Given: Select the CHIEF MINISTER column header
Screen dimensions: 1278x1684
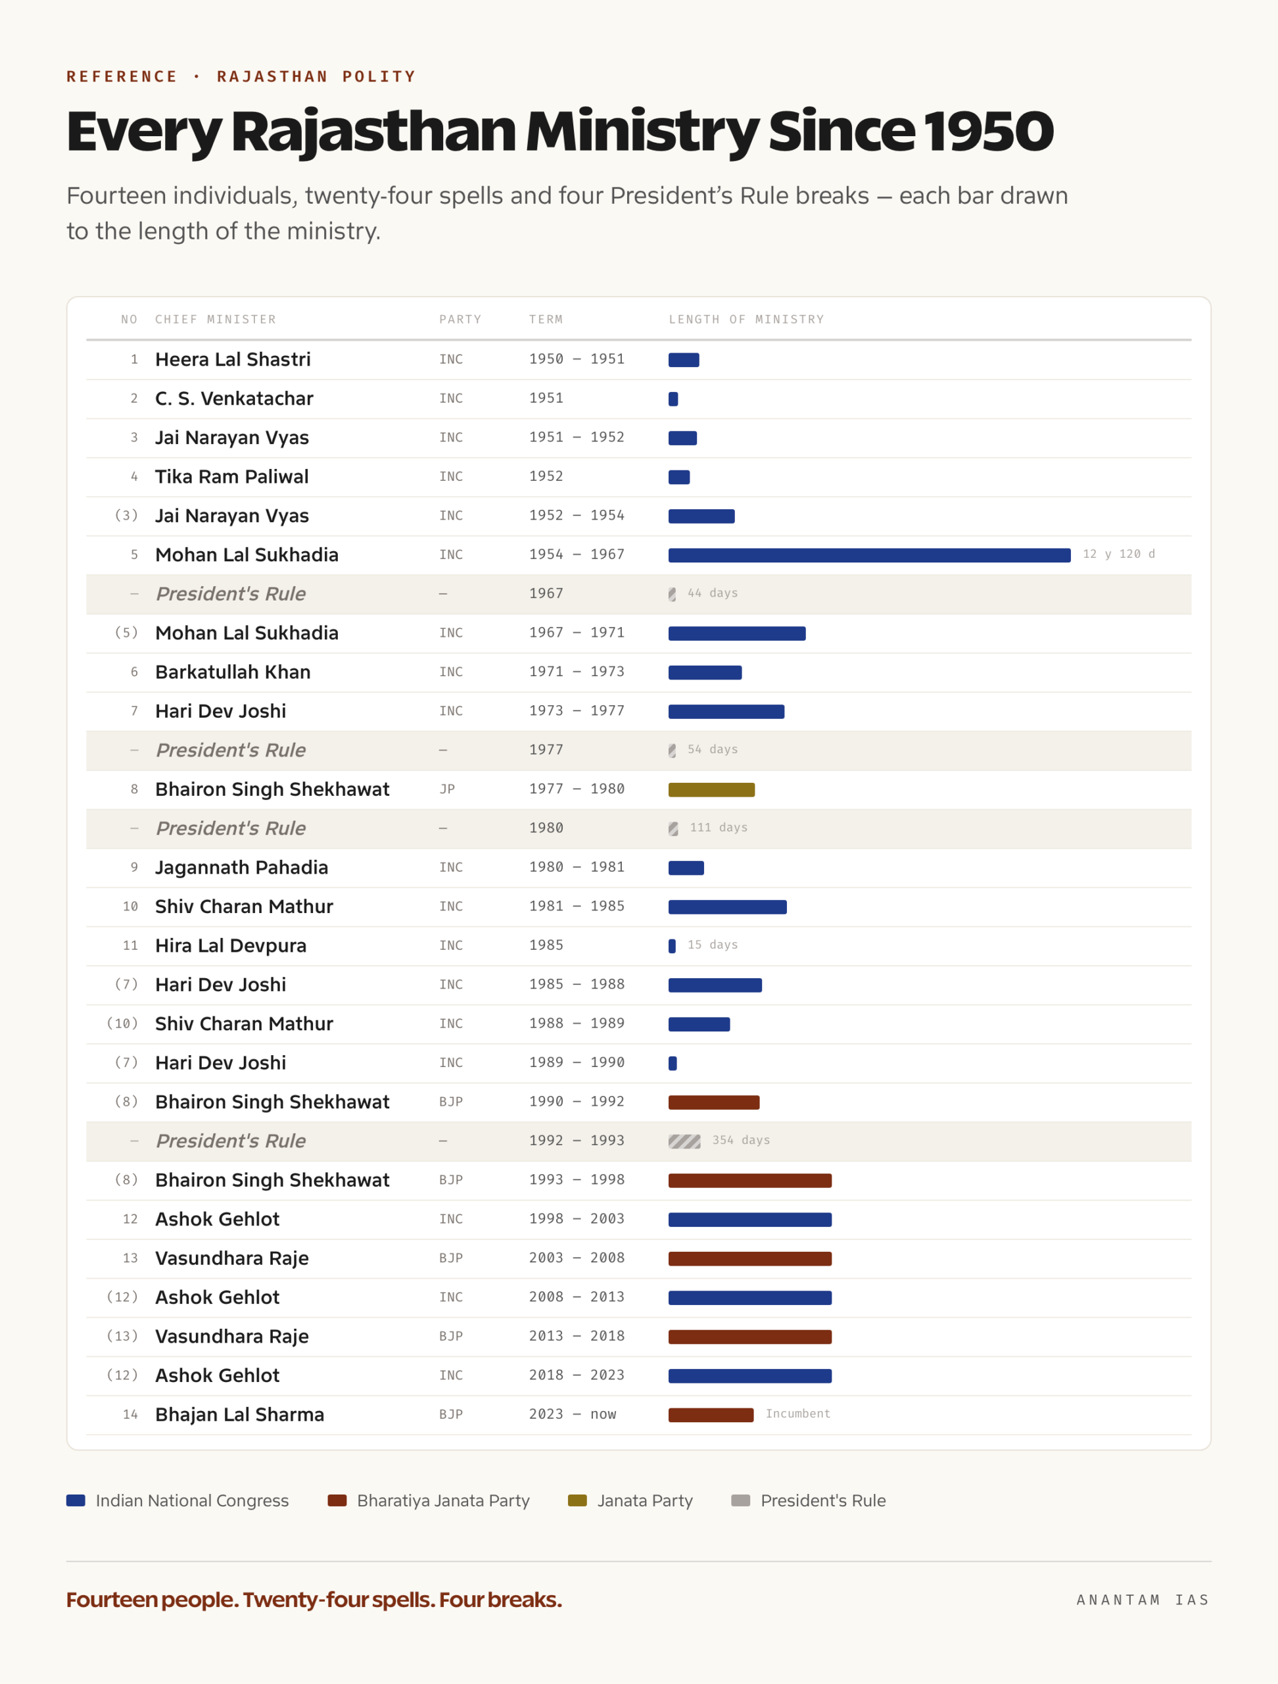Looking at the screenshot, I should tap(215, 320).
